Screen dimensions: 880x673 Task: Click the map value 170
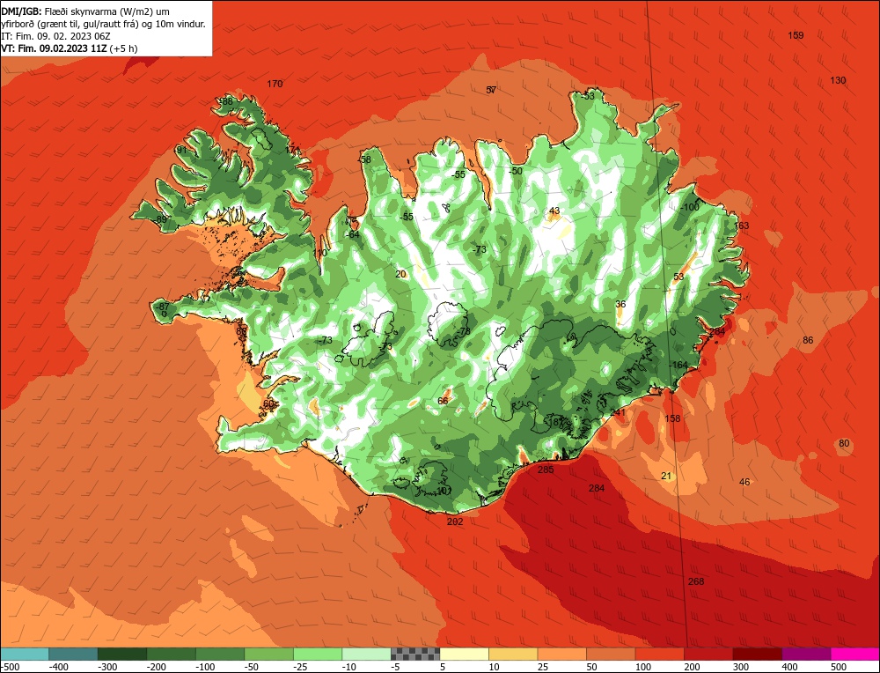point(275,84)
